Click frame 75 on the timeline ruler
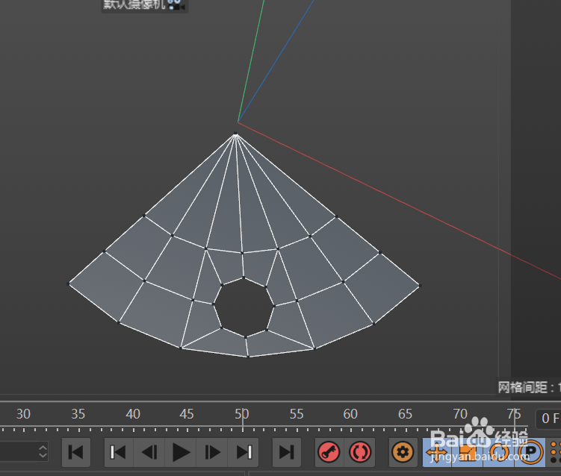This screenshot has width=561, height=476. (514, 414)
